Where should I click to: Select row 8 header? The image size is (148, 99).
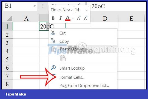[x=7, y=84]
